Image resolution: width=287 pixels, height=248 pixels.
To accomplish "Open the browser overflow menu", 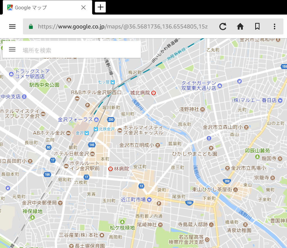I will pyautogui.click(x=274, y=26).
